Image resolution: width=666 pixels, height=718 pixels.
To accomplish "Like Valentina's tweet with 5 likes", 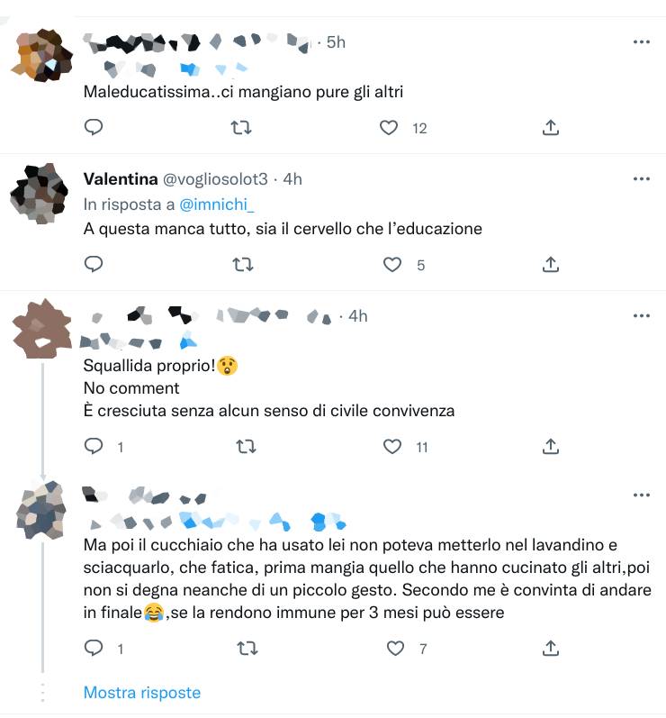I will 392,264.
